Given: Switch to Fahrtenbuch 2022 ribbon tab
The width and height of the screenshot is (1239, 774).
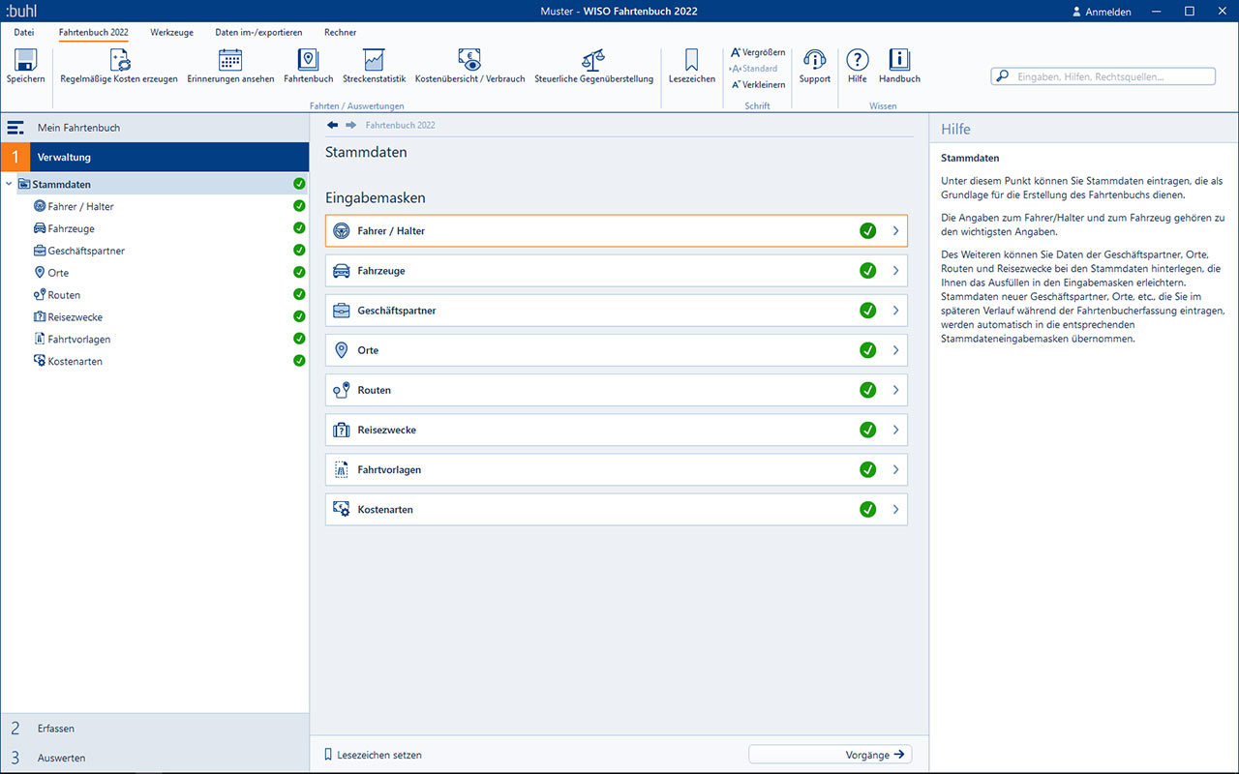Looking at the screenshot, I should click(93, 32).
